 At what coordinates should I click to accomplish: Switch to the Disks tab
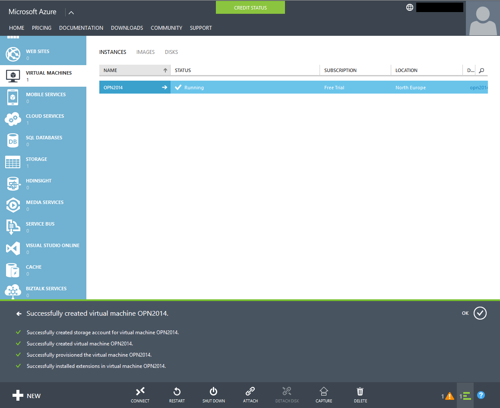point(171,52)
